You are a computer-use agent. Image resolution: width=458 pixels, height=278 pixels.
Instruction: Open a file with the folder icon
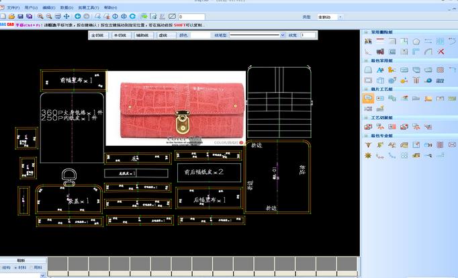[x=11, y=16]
